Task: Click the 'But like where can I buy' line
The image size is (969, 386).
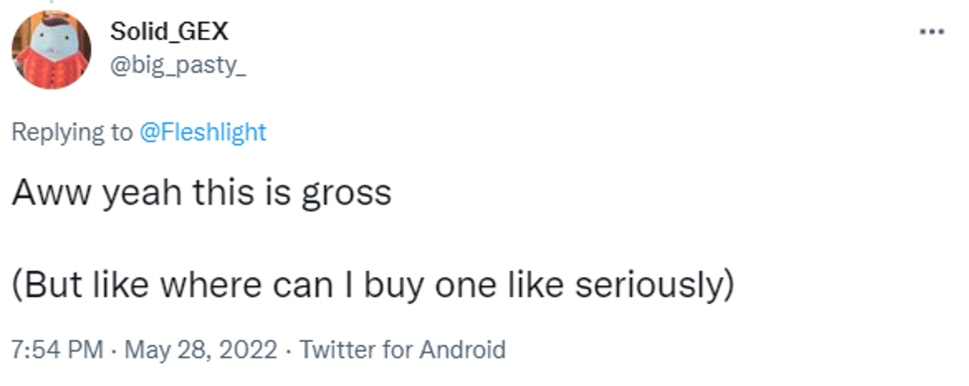Action: pos(373,285)
